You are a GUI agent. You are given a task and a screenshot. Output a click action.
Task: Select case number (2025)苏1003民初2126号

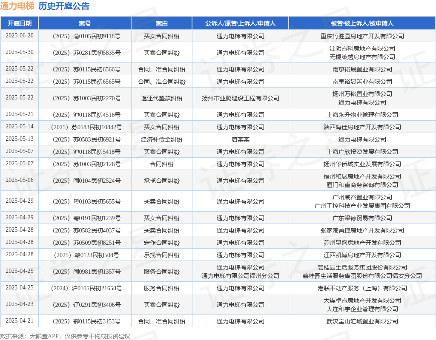[x=86, y=164]
